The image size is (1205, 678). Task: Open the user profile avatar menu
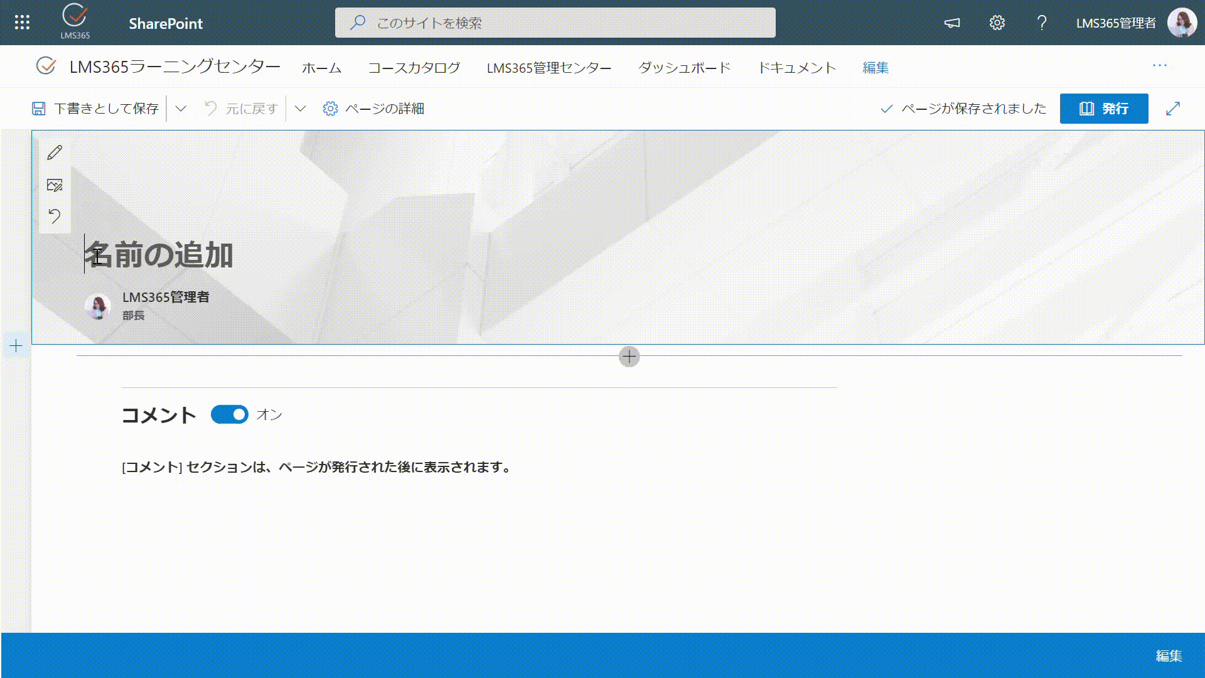(1182, 23)
